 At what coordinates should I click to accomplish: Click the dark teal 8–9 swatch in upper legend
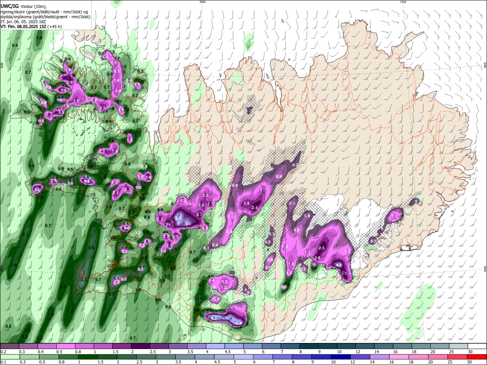pyautogui.click(x=309, y=346)
